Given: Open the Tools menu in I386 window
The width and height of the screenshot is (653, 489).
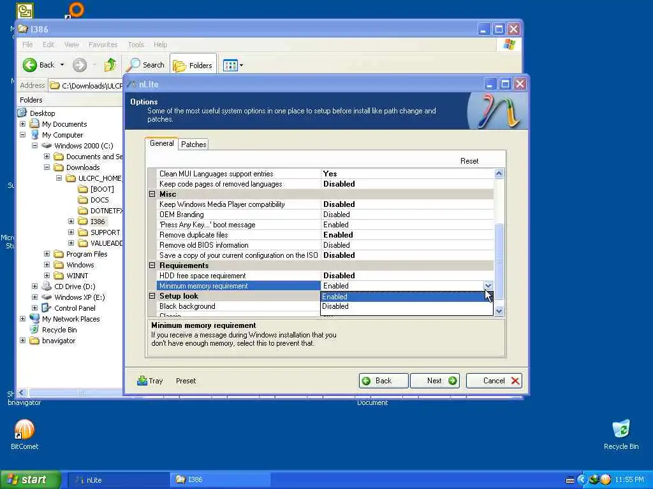Looking at the screenshot, I should 136,45.
